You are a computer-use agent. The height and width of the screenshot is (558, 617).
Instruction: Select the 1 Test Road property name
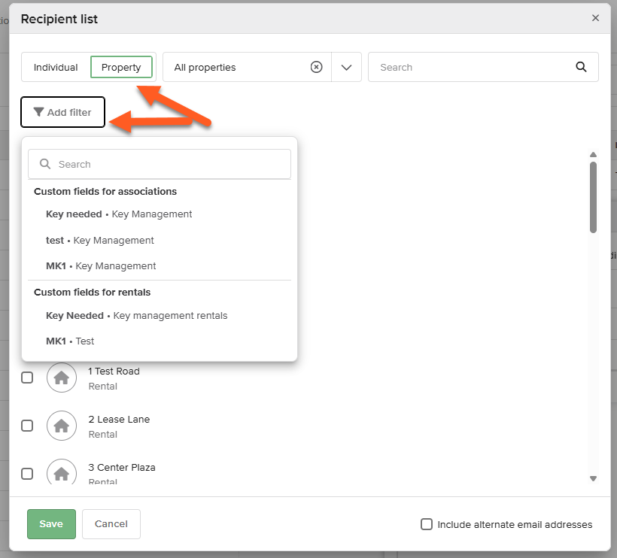(114, 371)
